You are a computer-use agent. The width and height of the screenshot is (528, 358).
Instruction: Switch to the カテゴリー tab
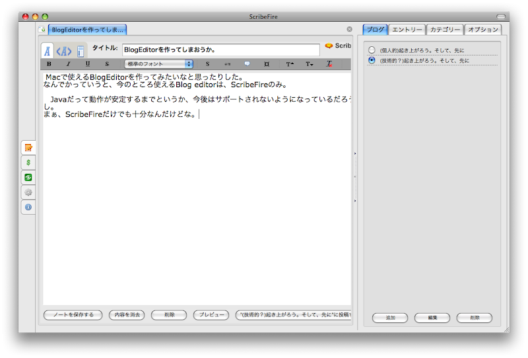[445, 30]
